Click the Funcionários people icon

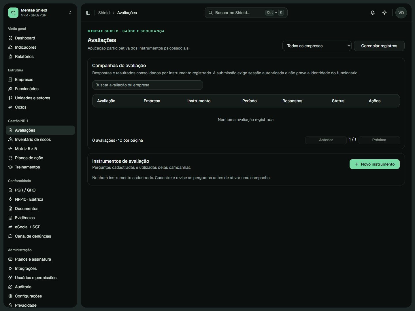[x=10, y=89]
